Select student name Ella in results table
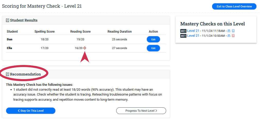The height and width of the screenshot is (122, 260). click(x=10, y=48)
